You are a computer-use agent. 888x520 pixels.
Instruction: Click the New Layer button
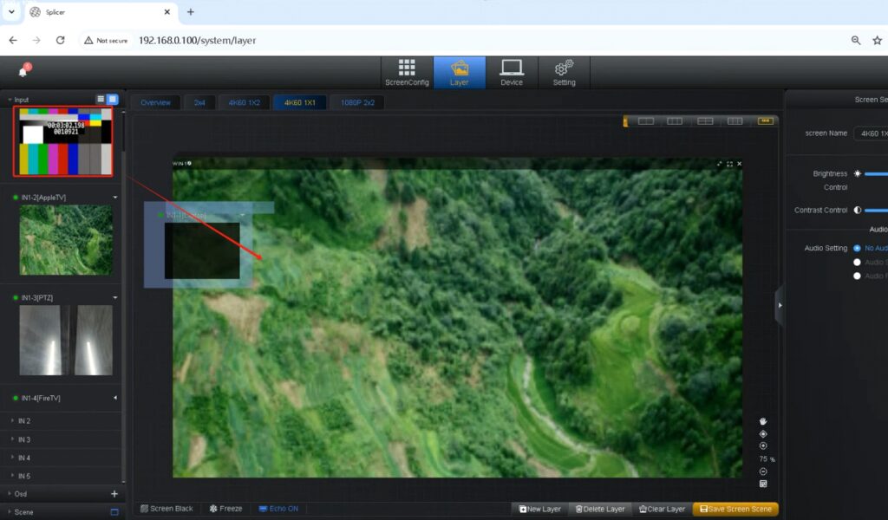(540, 510)
